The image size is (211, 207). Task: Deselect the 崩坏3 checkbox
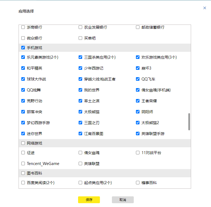point(138,68)
